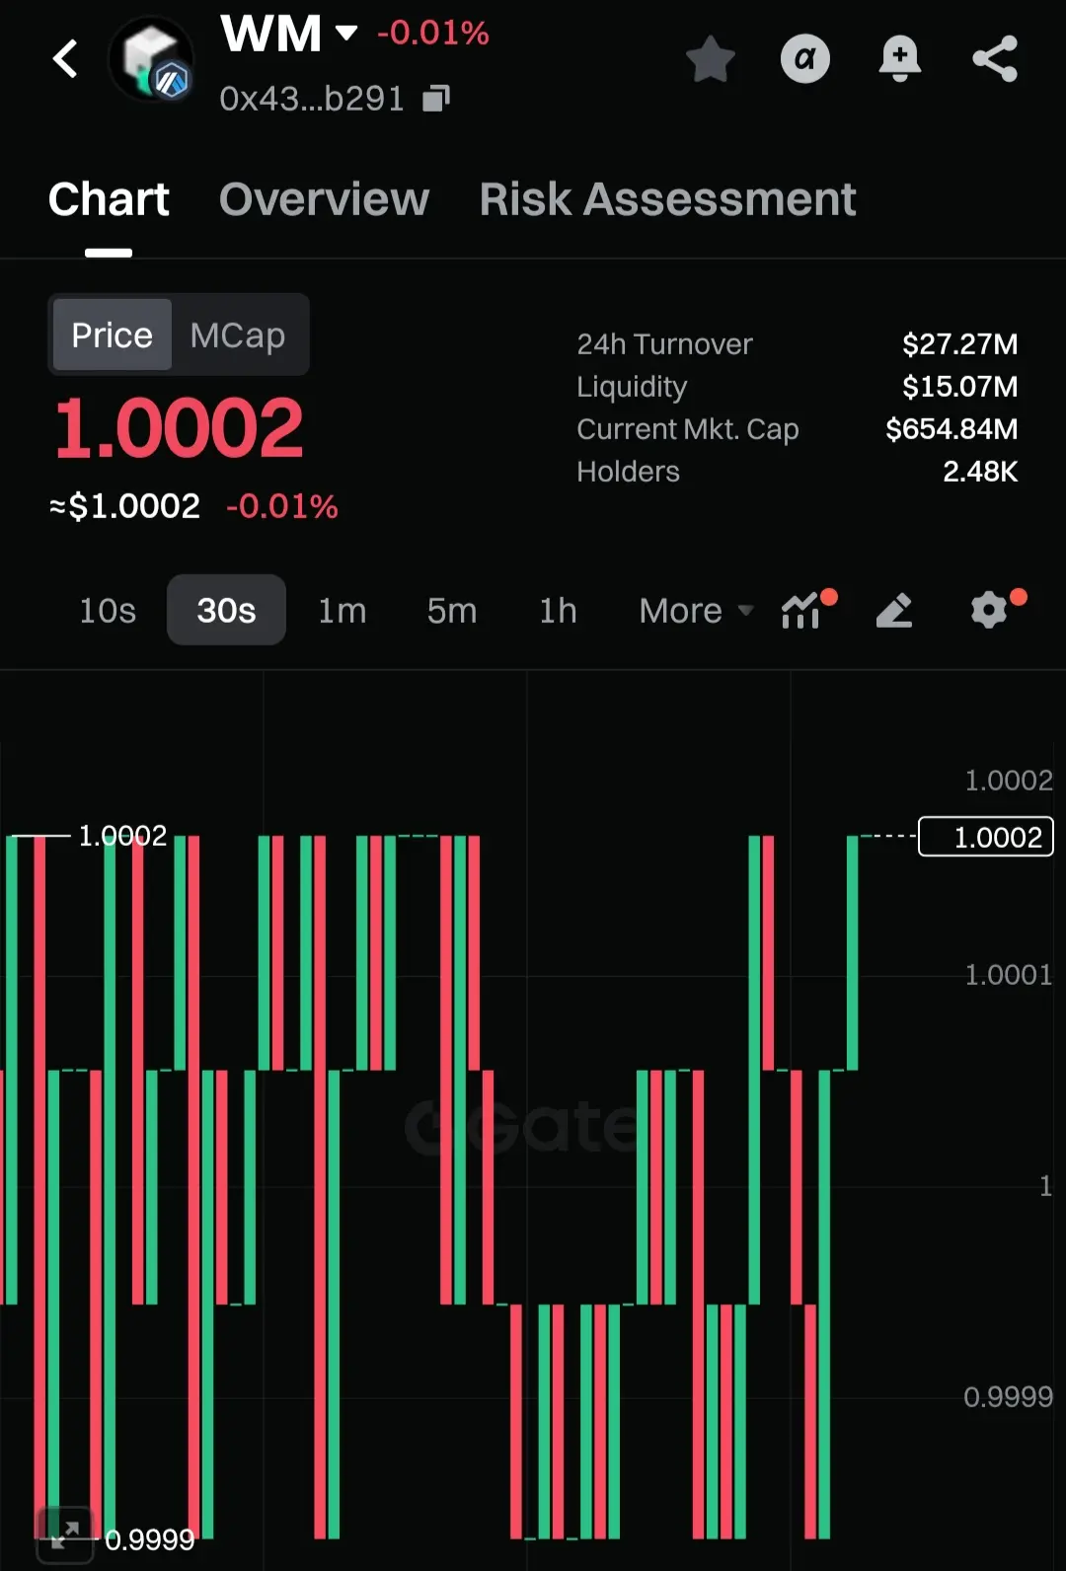Open chart settings gear

tap(991, 610)
